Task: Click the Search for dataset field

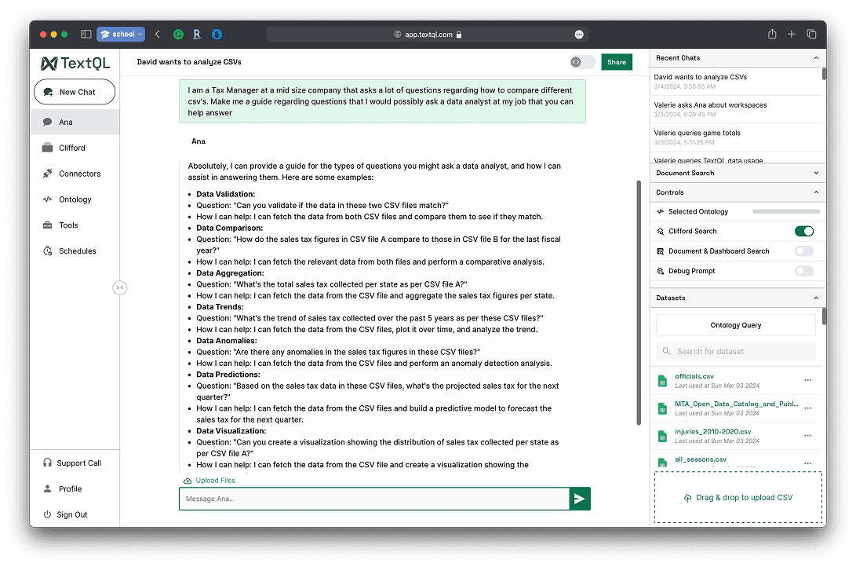Action: [736, 351]
